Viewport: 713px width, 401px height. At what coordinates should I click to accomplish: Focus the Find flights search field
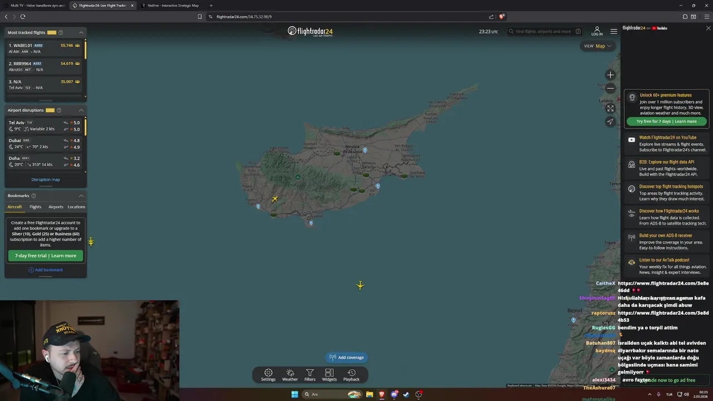[x=544, y=31]
